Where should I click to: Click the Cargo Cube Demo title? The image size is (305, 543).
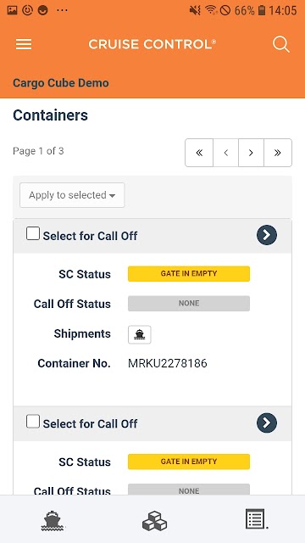[x=61, y=83]
